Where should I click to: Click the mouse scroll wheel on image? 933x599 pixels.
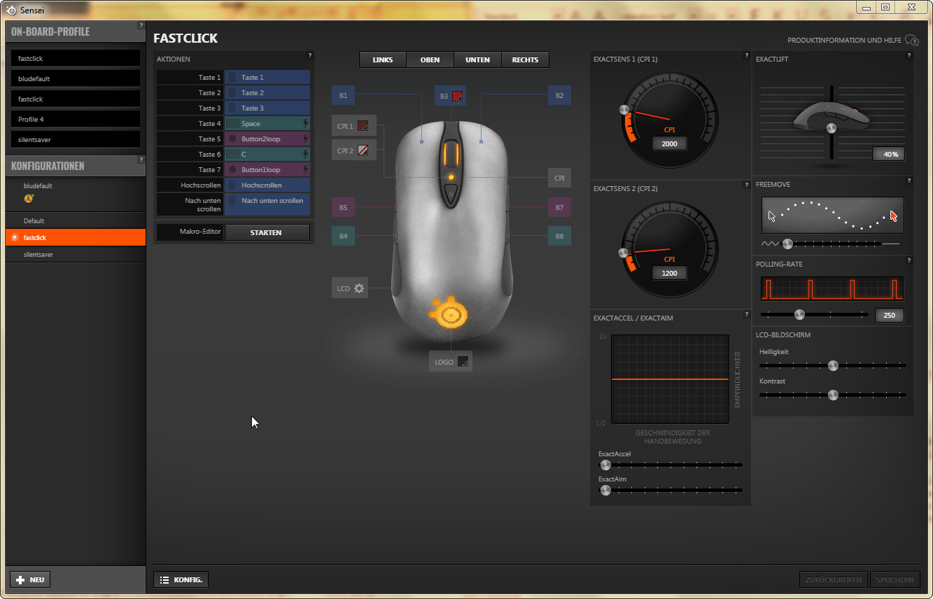click(451, 153)
